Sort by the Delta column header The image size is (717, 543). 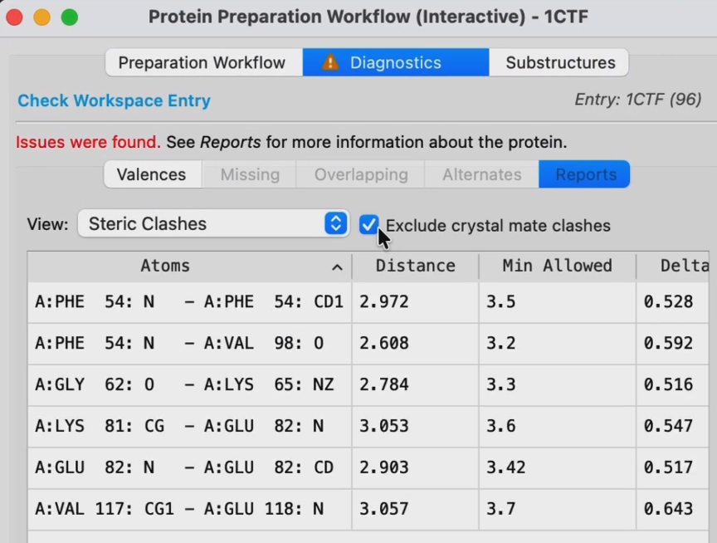tap(673, 266)
